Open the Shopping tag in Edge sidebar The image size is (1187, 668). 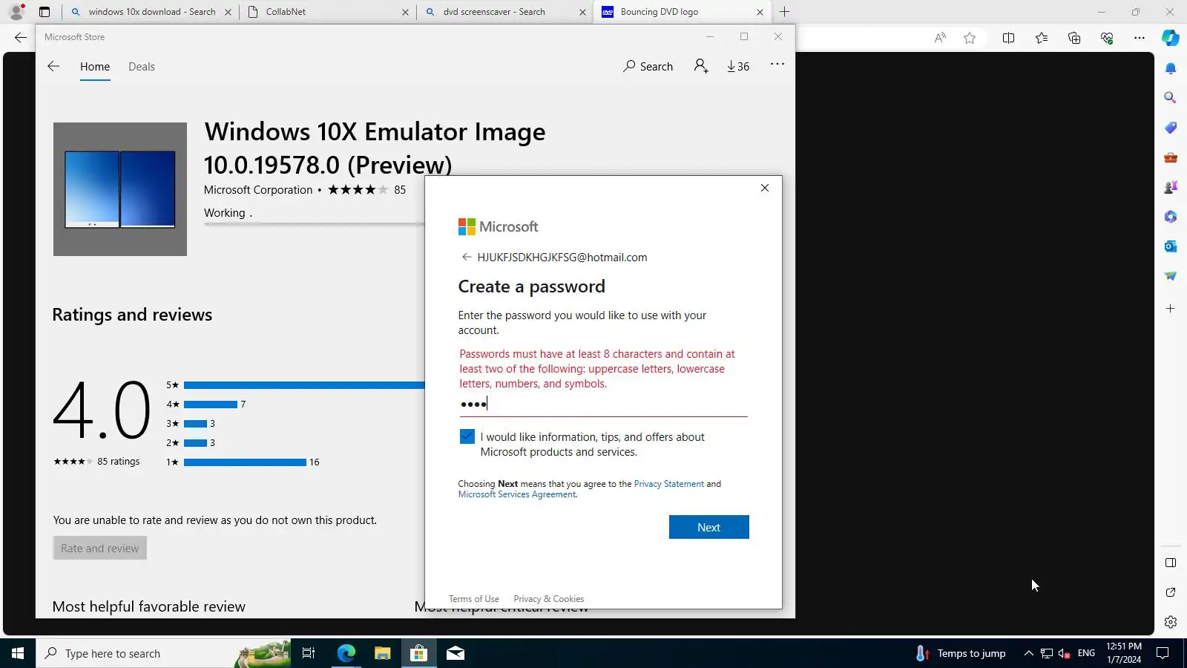click(1171, 128)
